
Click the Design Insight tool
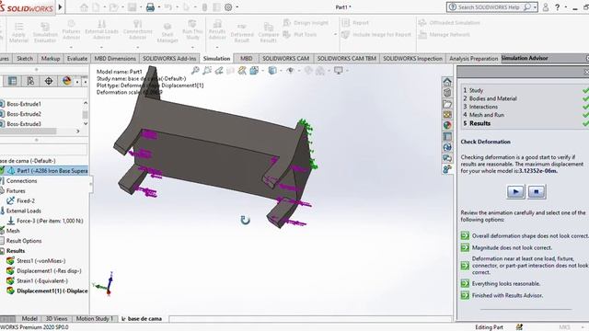306,23
